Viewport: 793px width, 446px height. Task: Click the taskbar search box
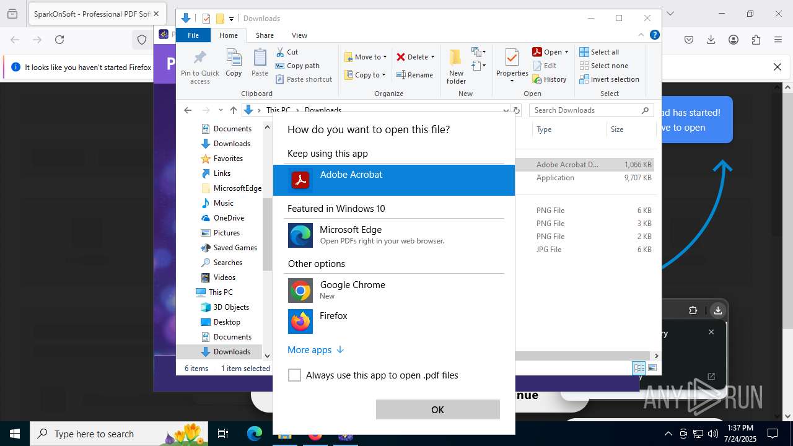[x=119, y=434]
